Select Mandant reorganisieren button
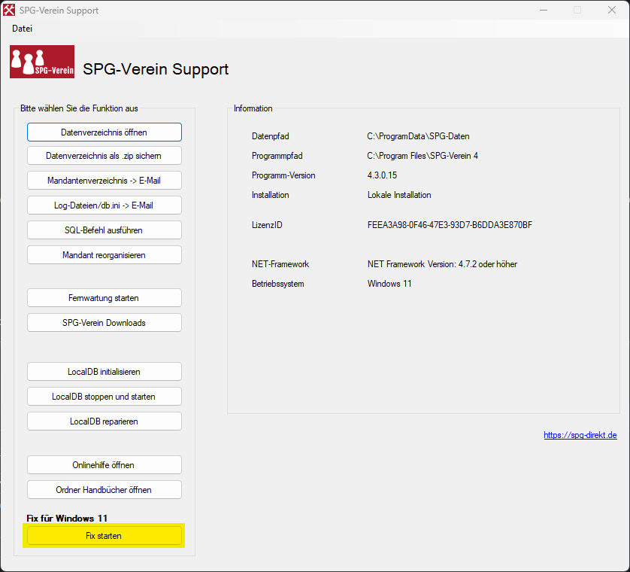 point(104,255)
